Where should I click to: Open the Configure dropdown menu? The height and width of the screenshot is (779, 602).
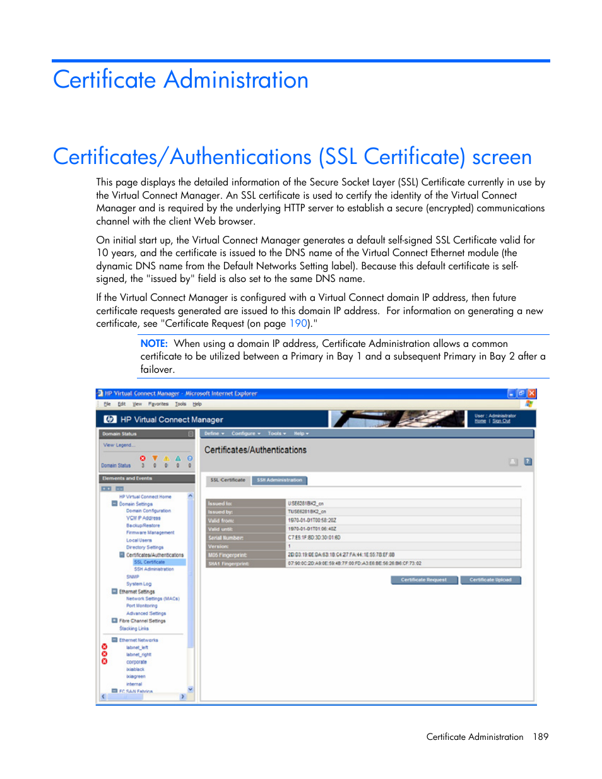(245, 433)
